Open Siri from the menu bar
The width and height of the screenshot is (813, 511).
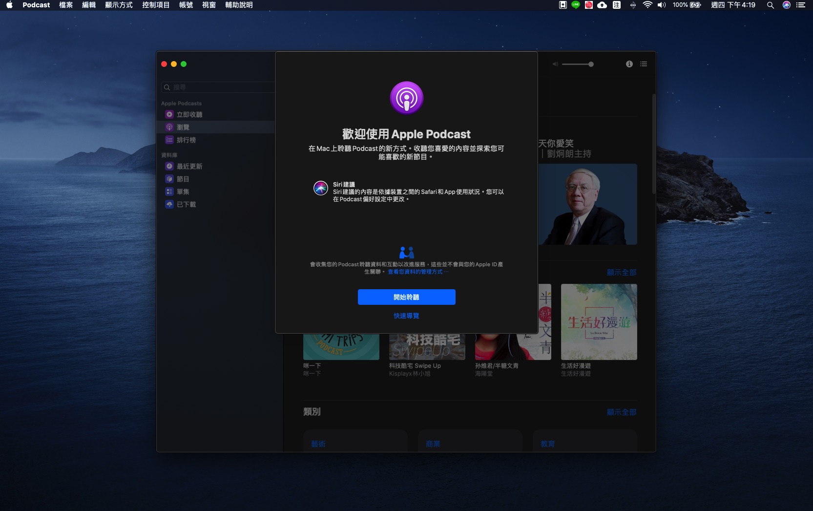786,5
